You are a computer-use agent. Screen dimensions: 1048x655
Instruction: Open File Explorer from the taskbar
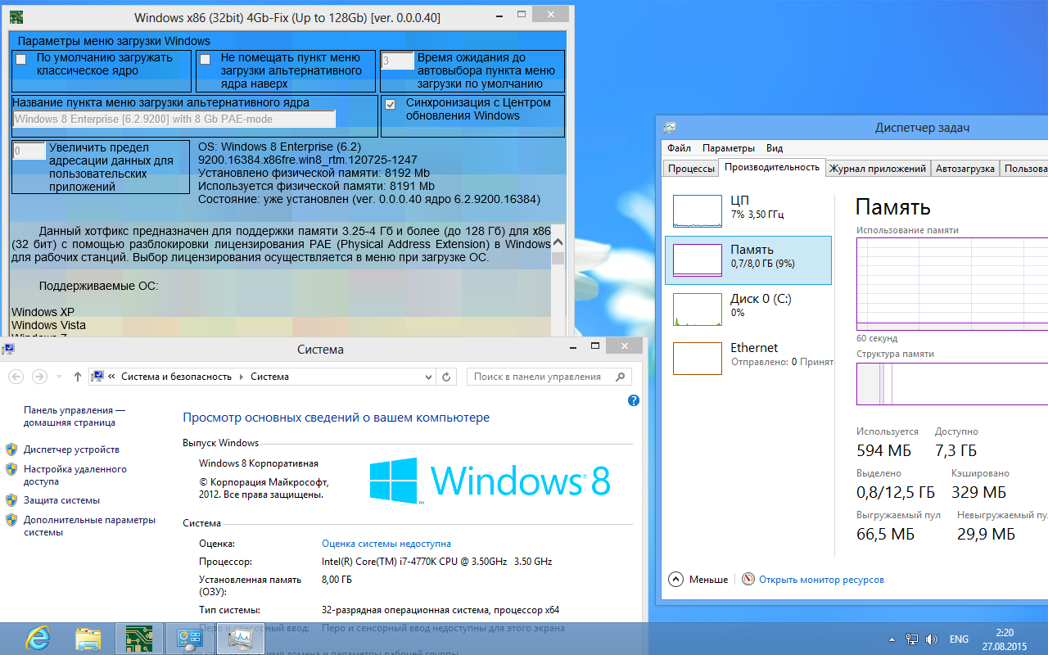coord(88,638)
